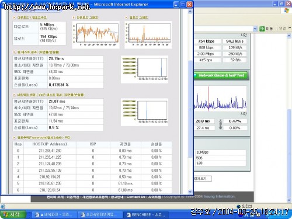Switch to the 비씨파크 taskbar window
292x219 pixels.
(54, 215)
